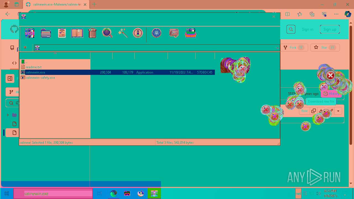
Task: Open the file History link
Action: click(331, 94)
